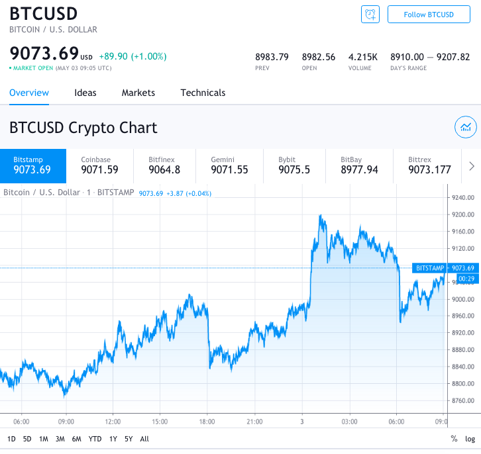Click the legend change +3.87 (+0.04%)
The image size is (481, 454).
(x=189, y=194)
